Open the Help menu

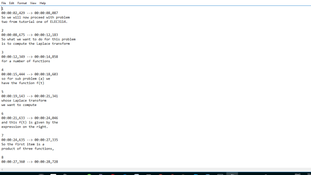(x=43, y=3)
